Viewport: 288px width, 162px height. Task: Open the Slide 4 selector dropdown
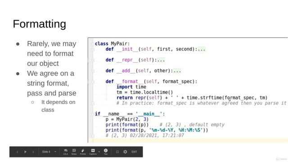pyautogui.click(x=49, y=152)
